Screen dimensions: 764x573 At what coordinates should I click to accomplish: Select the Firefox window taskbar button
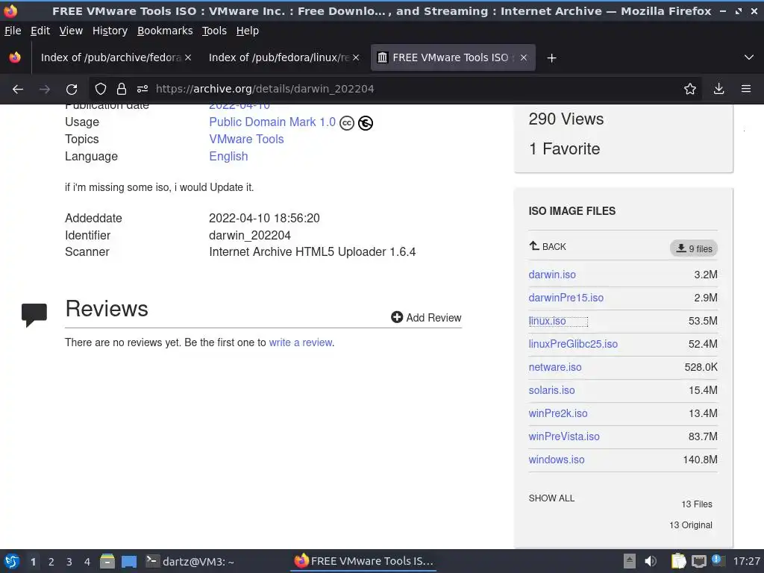[363, 561]
